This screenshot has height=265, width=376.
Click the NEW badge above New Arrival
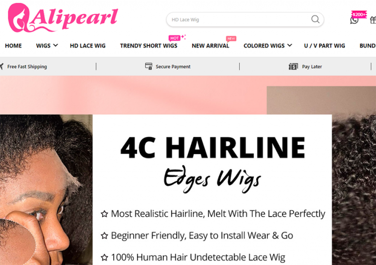[231, 39]
